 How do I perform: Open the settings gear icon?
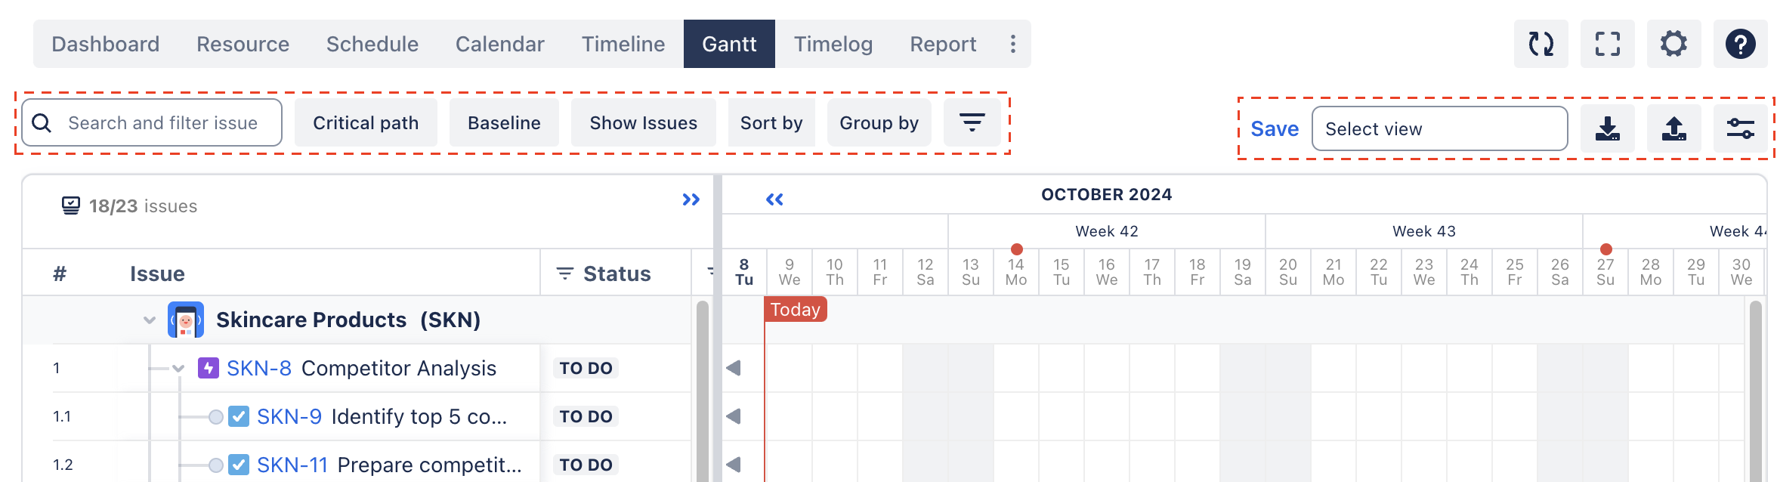tap(1673, 44)
